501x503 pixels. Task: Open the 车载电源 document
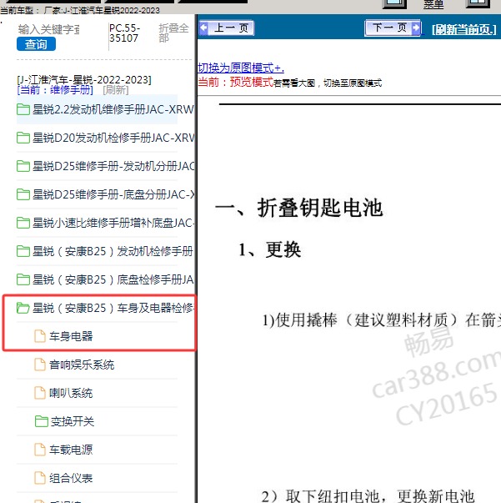pos(71,450)
